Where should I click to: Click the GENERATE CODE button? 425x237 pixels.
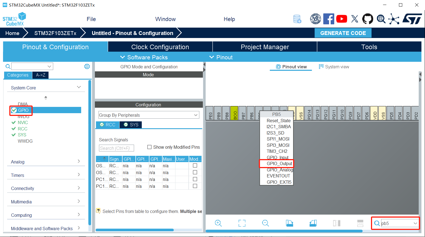pos(343,33)
